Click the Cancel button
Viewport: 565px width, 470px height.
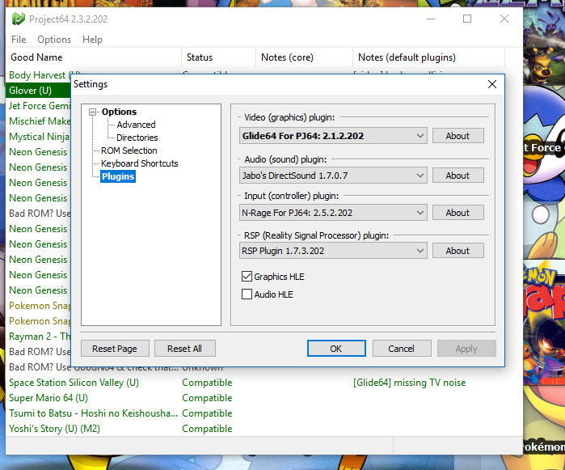click(402, 349)
